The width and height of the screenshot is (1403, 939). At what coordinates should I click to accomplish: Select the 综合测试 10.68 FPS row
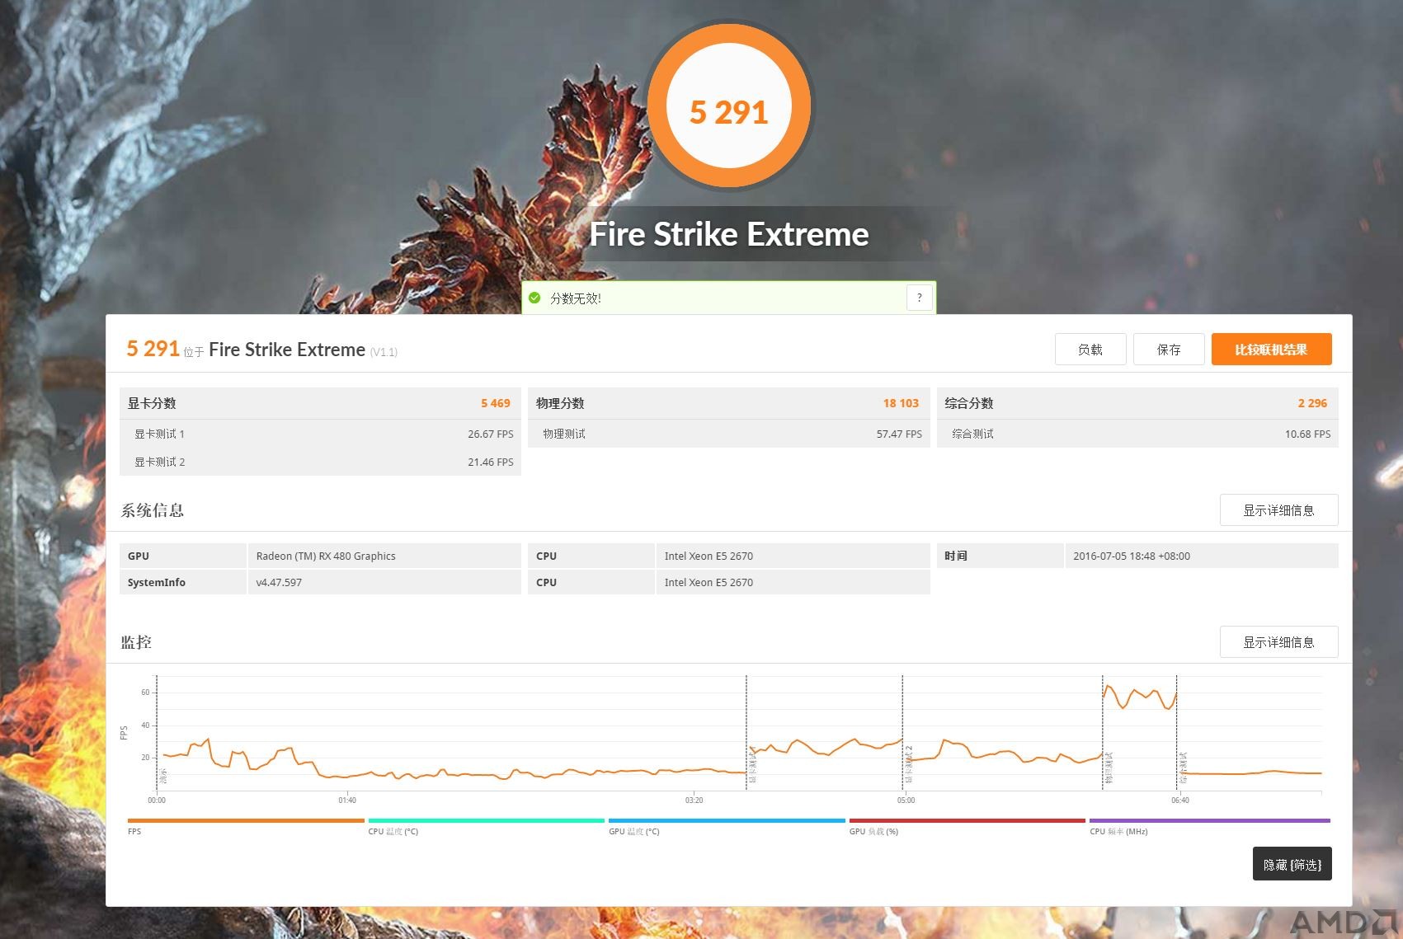click(1137, 434)
